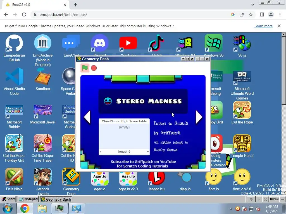The image size is (286, 214).
Task: Open the Chrome three-dot menu
Action: coord(280,14)
